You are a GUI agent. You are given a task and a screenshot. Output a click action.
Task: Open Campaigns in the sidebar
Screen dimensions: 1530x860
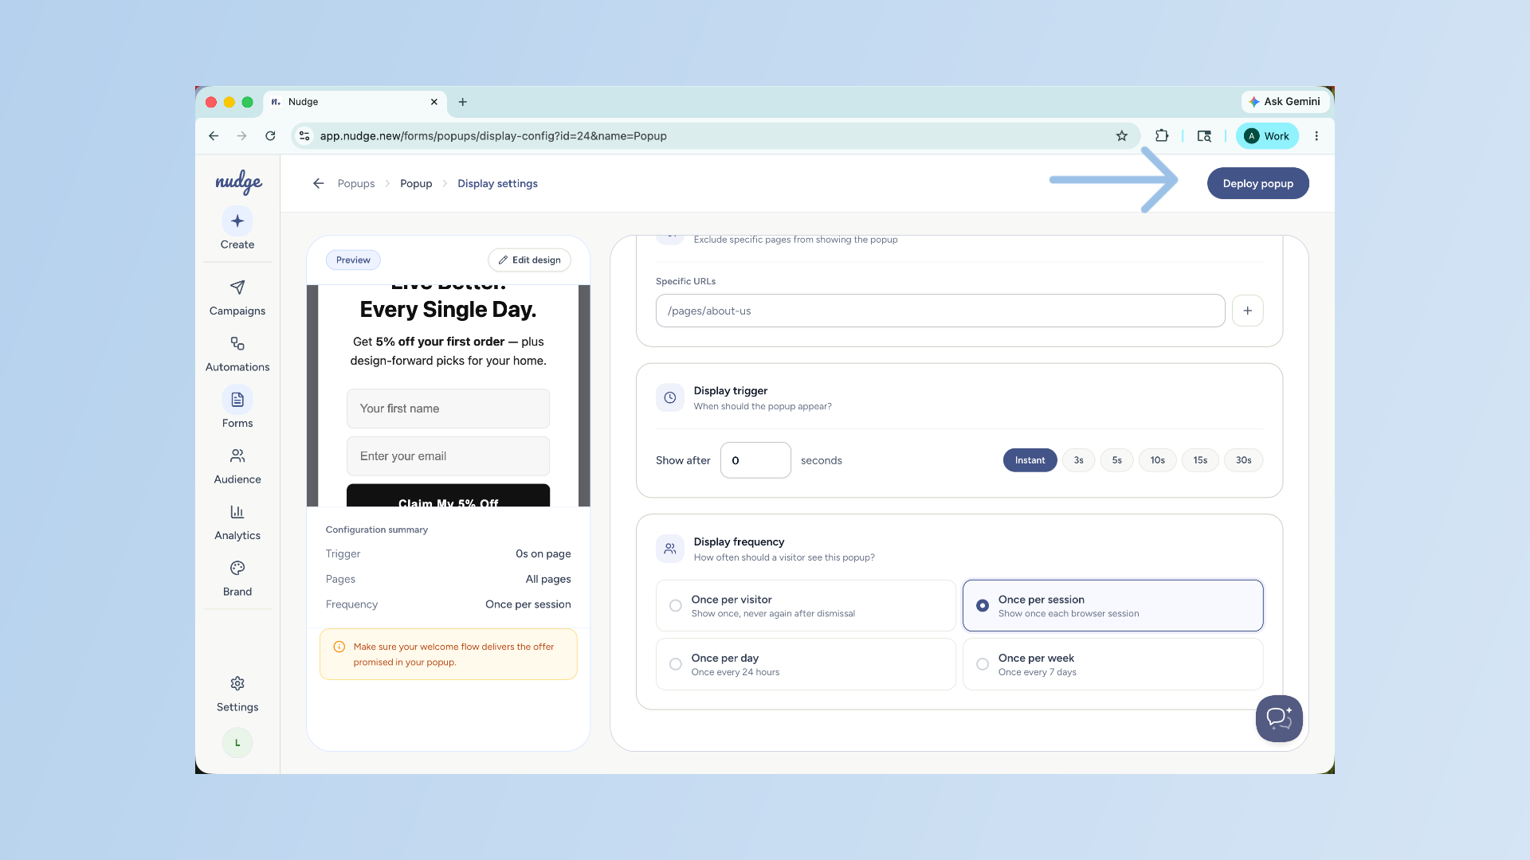click(237, 297)
